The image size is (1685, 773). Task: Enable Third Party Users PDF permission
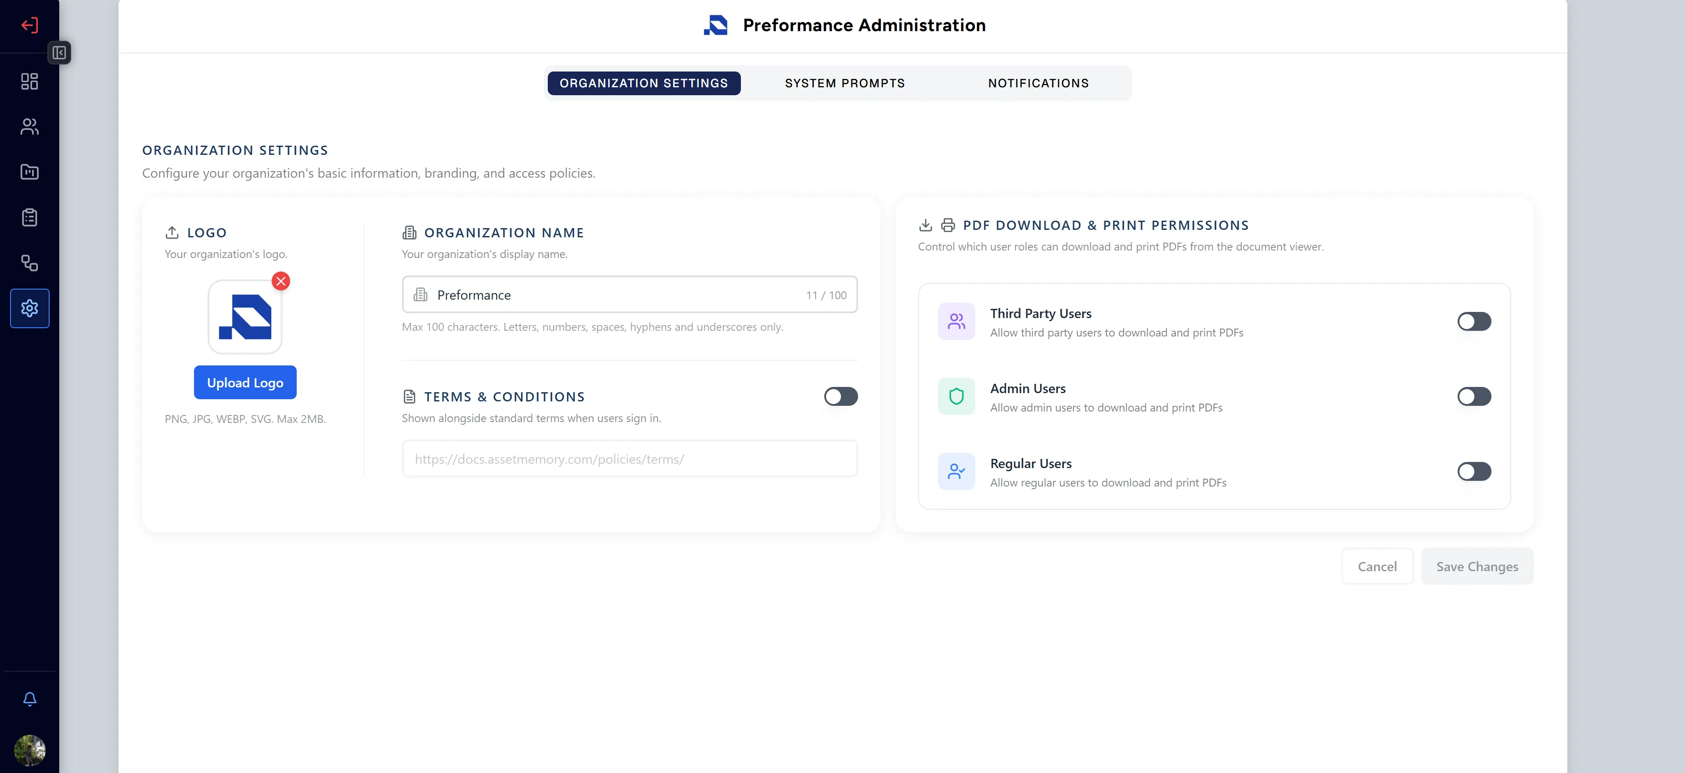coord(1474,322)
